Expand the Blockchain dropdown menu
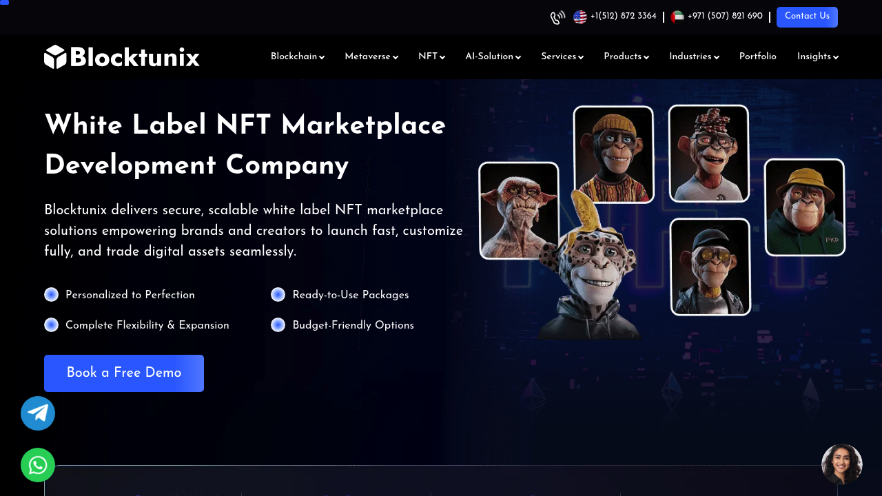Image resolution: width=882 pixels, height=496 pixels. pos(298,56)
